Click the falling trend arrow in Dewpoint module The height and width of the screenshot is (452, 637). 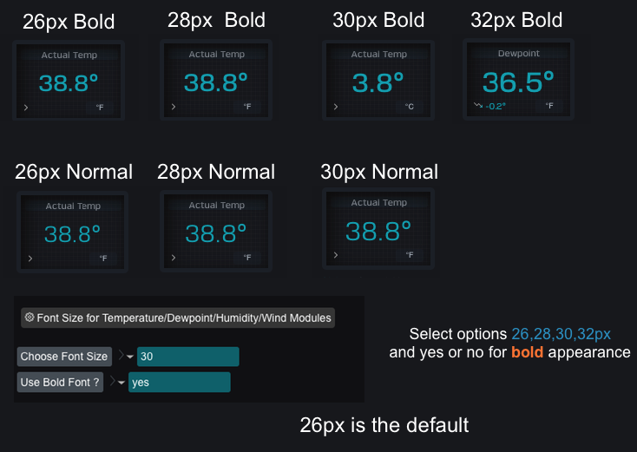tap(478, 106)
